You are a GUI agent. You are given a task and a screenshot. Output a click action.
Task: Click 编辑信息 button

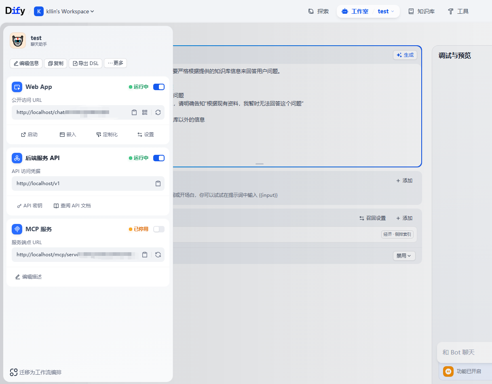(x=26, y=63)
